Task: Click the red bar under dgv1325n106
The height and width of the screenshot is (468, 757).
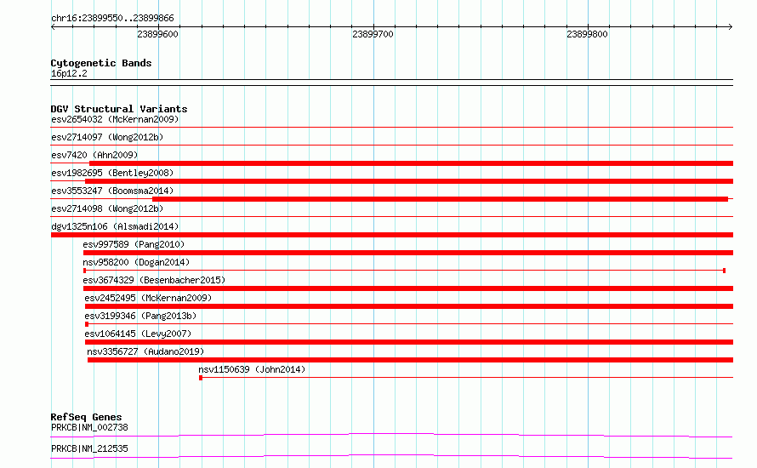Action: pos(392,235)
